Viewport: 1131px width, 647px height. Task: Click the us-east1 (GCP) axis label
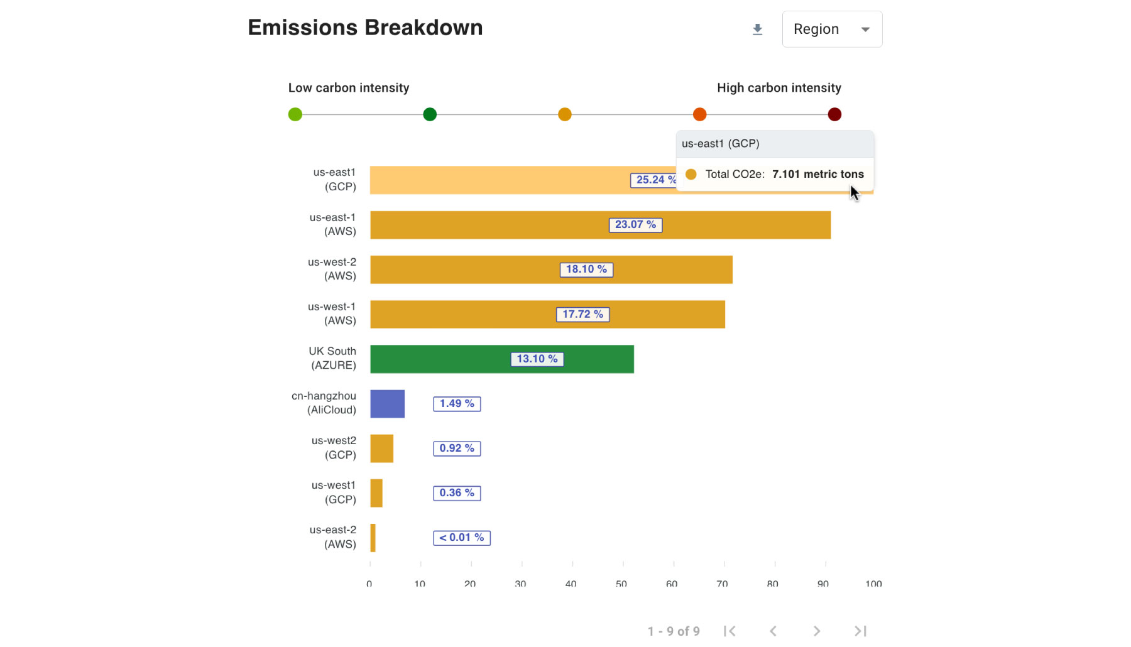[334, 180]
